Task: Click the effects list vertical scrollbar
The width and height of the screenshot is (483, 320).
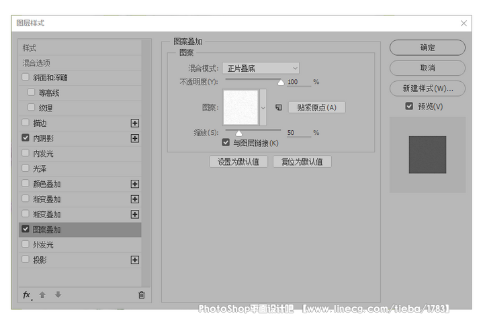Action: pyautogui.click(x=146, y=163)
